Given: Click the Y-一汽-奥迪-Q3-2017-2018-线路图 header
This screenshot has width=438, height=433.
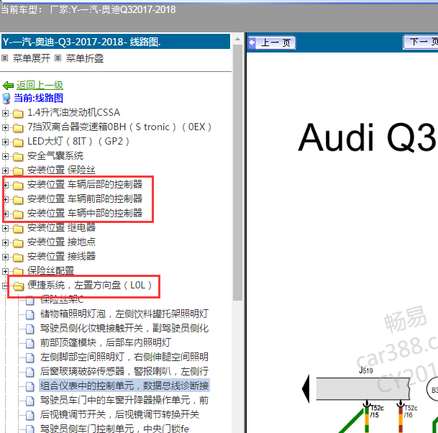Looking at the screenshot, I should pos(116,42).
